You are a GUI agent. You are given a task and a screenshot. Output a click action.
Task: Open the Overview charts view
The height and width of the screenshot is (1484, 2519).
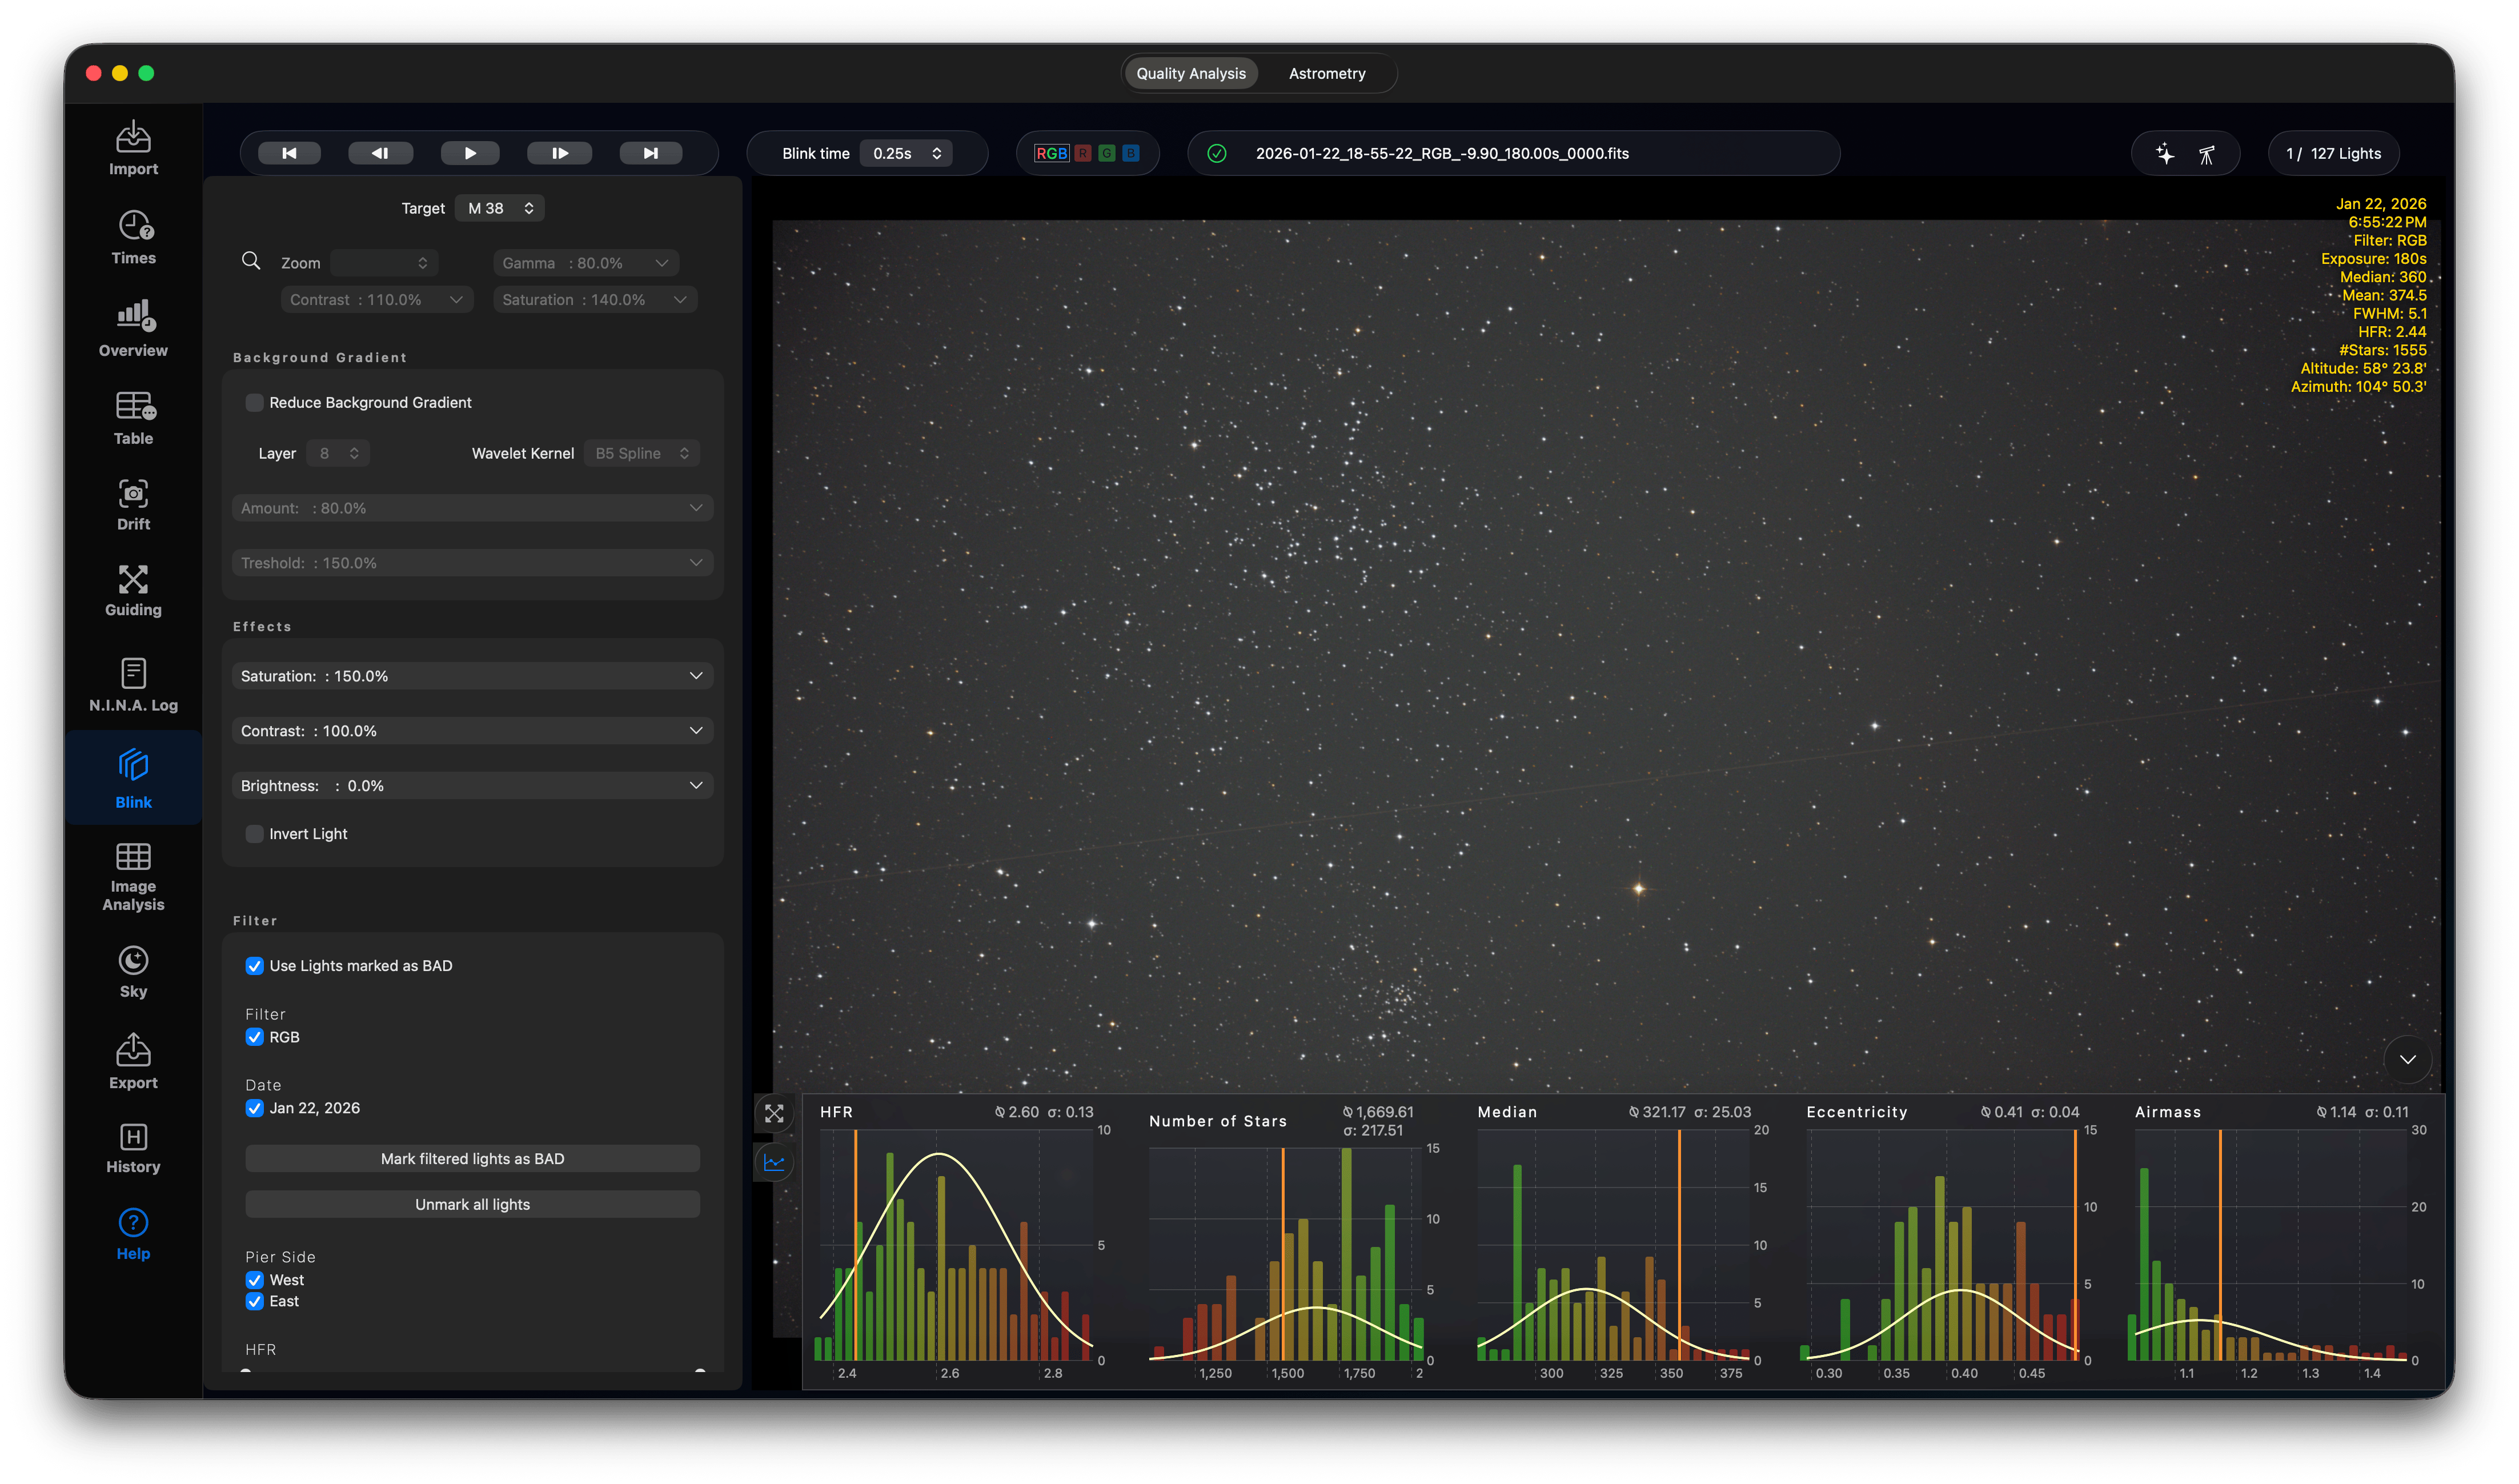tap(133, 329)
